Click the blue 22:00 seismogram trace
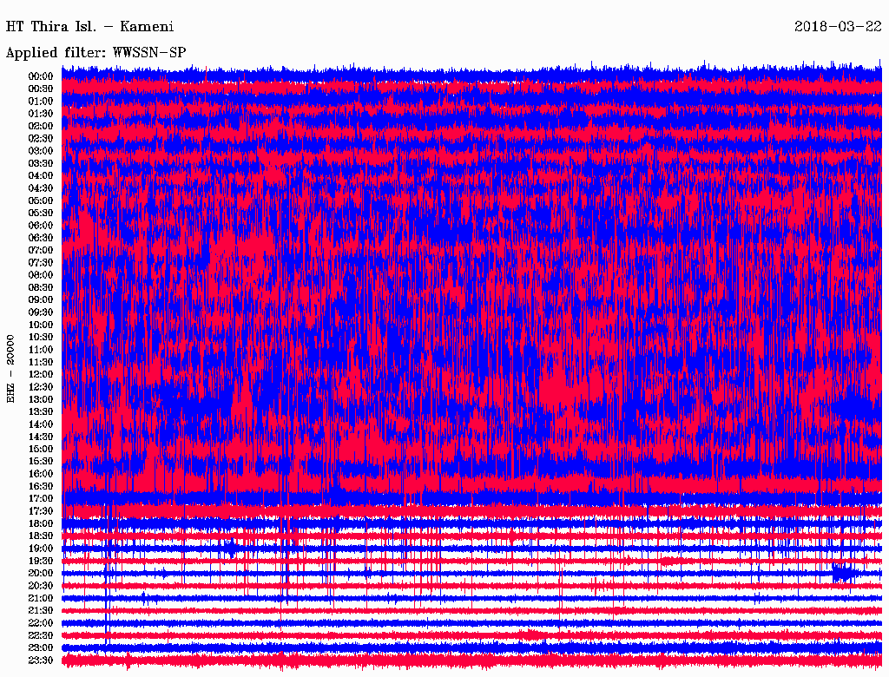889x677 pixels. [x=471, y=622]
